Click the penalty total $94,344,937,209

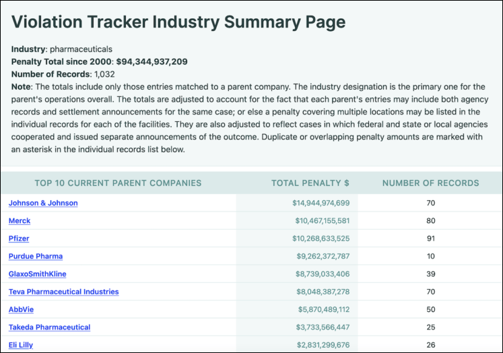pyautogui.click(x=152, y=61)
